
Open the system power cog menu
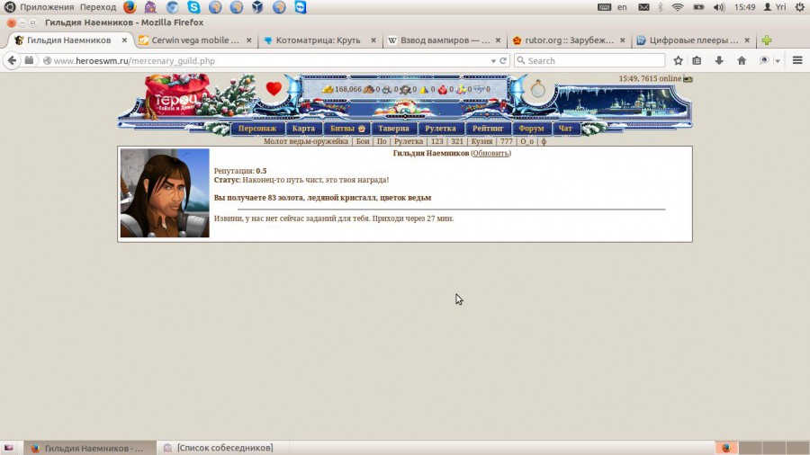800,6
